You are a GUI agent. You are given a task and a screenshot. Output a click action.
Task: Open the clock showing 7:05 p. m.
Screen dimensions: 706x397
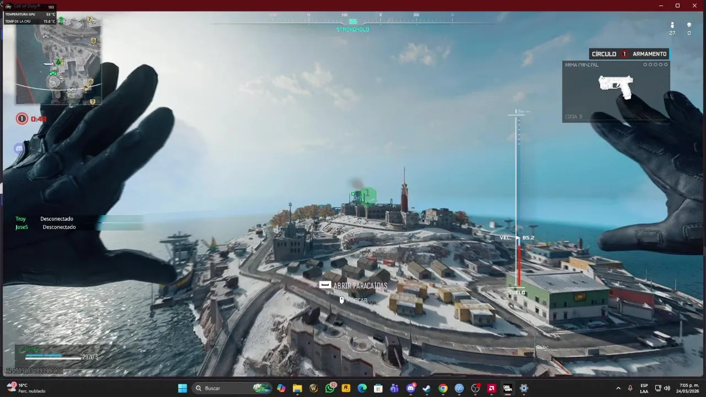(689, 388)
